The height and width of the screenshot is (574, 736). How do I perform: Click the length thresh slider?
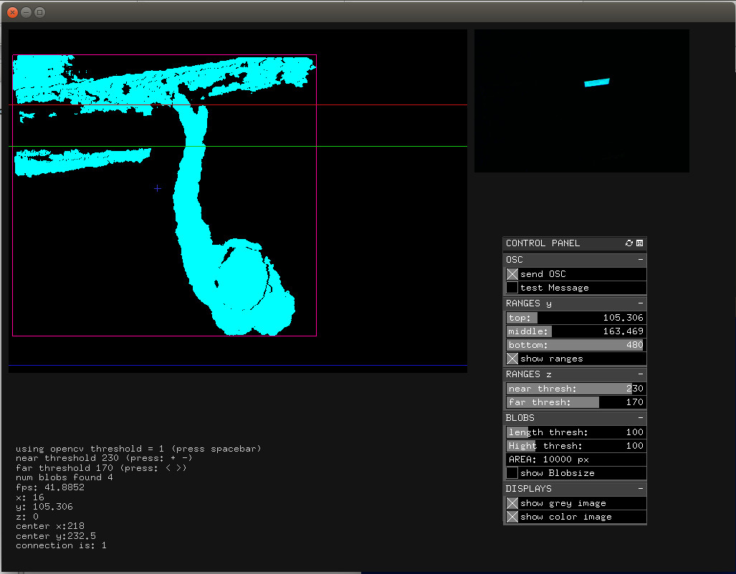click(575, 432)
